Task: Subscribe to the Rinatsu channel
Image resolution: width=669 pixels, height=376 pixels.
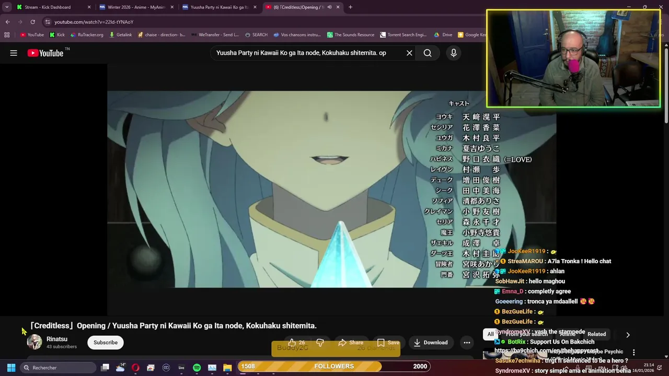Action: tap(106, 343)
